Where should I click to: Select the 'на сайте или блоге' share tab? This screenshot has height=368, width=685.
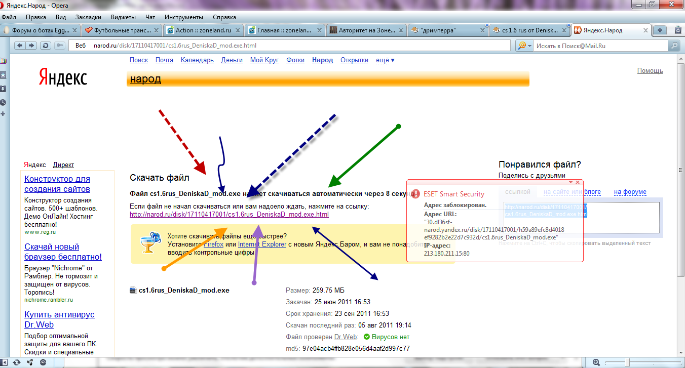point(572,192)
